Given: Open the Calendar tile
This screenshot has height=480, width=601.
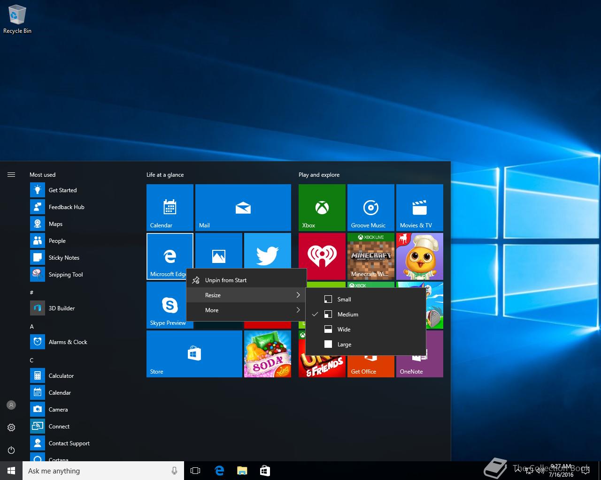Looking at the screenshot, I should (170, 207).
